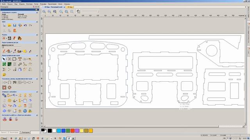Collapse the vector position and alignment section arrow
The width and height of the screenshot is (250, 140).
(37, 79)
